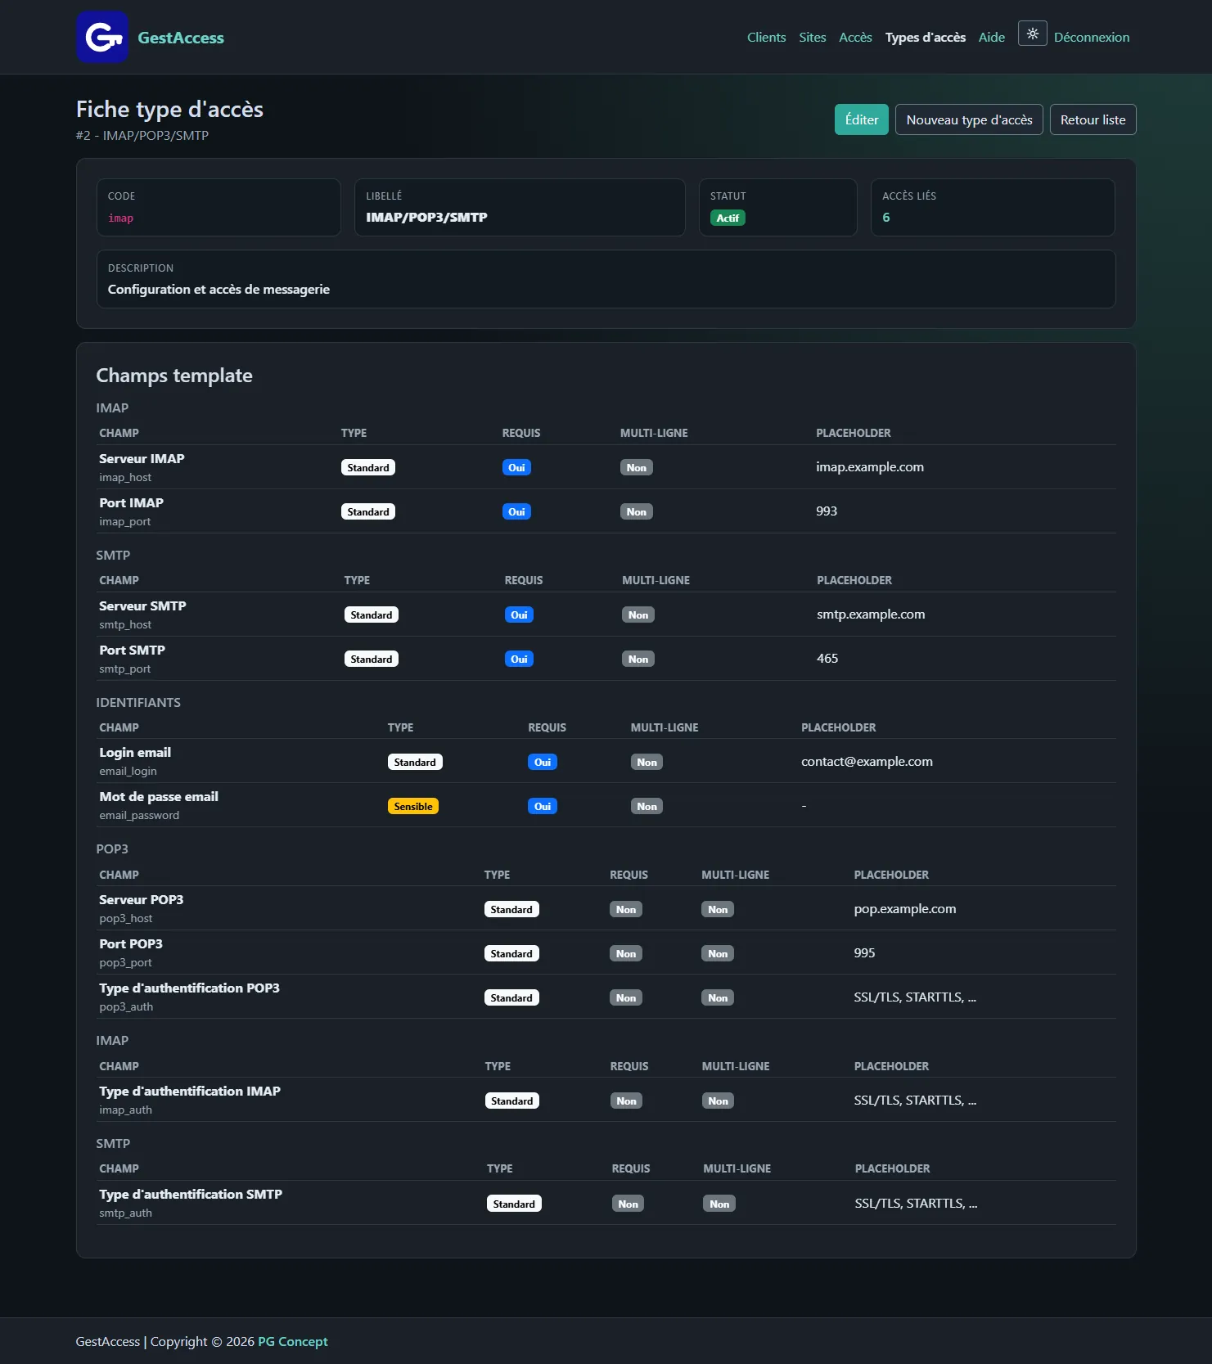Click "Type d'authentification IMAP" field name

click(x=190, y=1092)
